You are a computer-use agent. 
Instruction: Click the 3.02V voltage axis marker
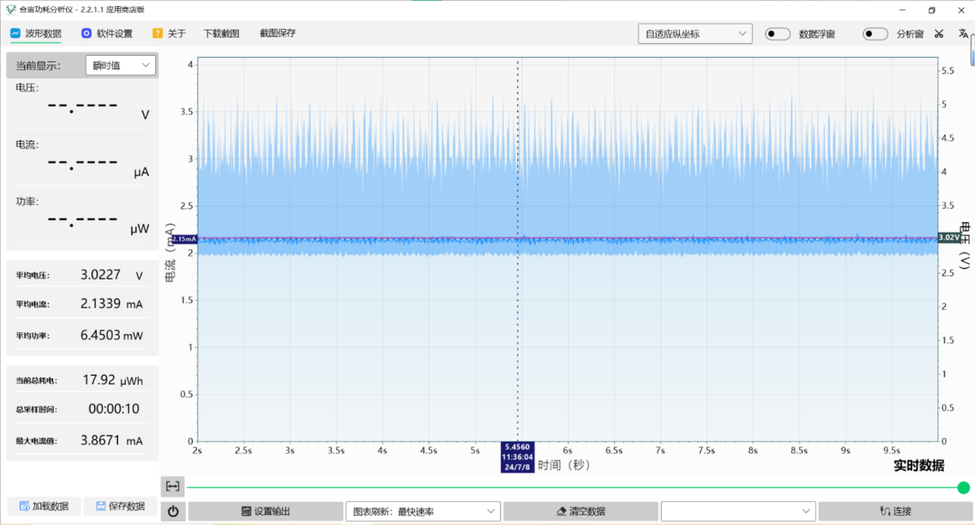[x=949, y=237]
